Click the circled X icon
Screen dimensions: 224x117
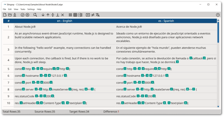pos(28,15)
